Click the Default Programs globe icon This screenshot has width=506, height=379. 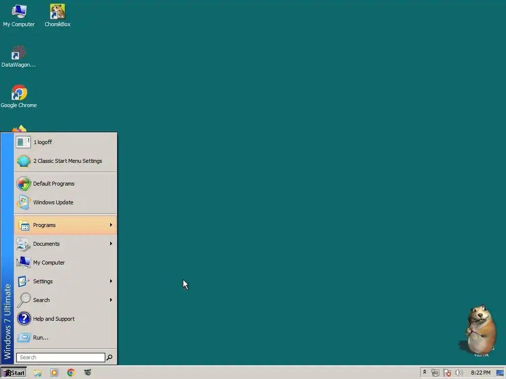click(x=24, y=184)
